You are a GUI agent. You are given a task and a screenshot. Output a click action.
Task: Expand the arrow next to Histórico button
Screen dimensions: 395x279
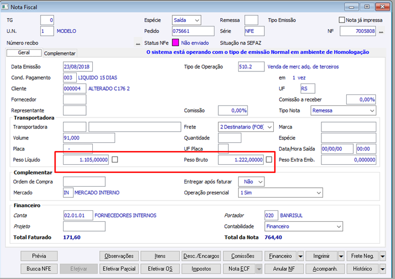(x=382, y=269)
